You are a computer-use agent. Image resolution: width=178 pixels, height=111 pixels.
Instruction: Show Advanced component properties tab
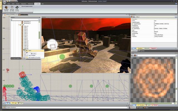[x=146, y=48]
